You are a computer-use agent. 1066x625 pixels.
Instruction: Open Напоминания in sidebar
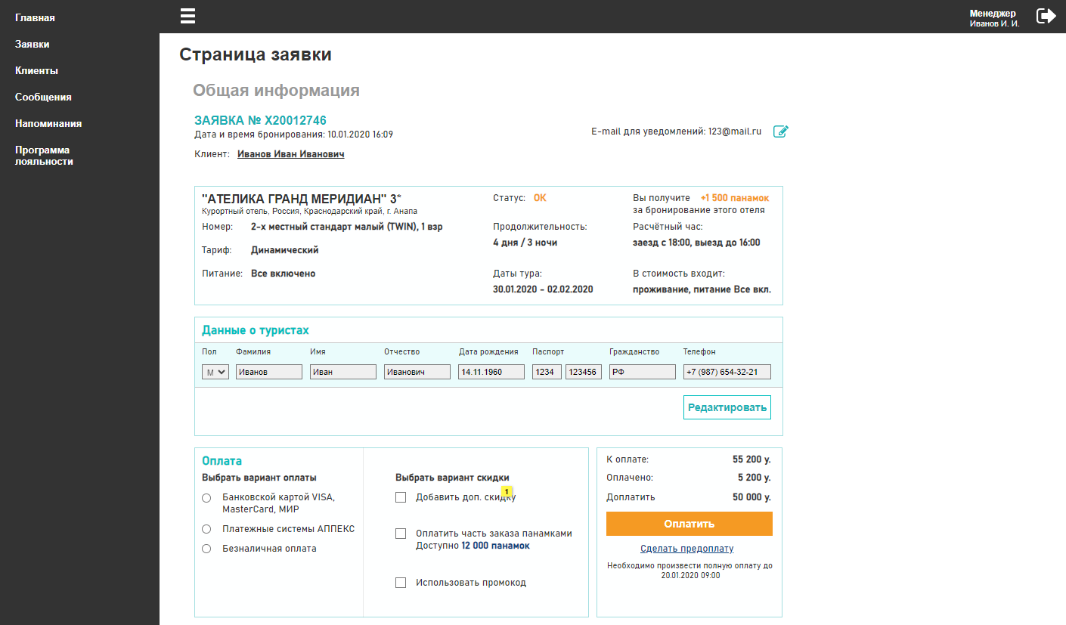pyautogui.click(x=48, y=123)
